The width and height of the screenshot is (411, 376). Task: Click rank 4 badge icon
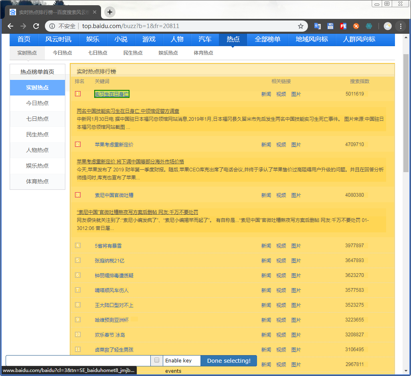click(78, 246)
